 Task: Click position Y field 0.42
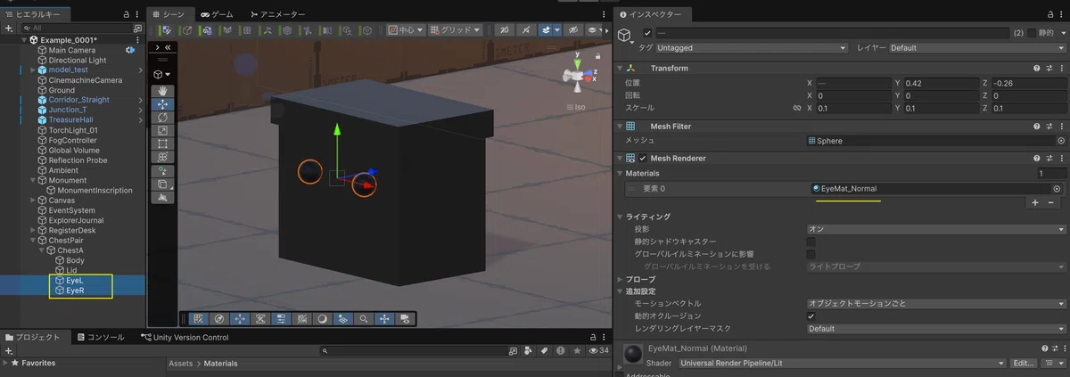click(x=942, y=83)
